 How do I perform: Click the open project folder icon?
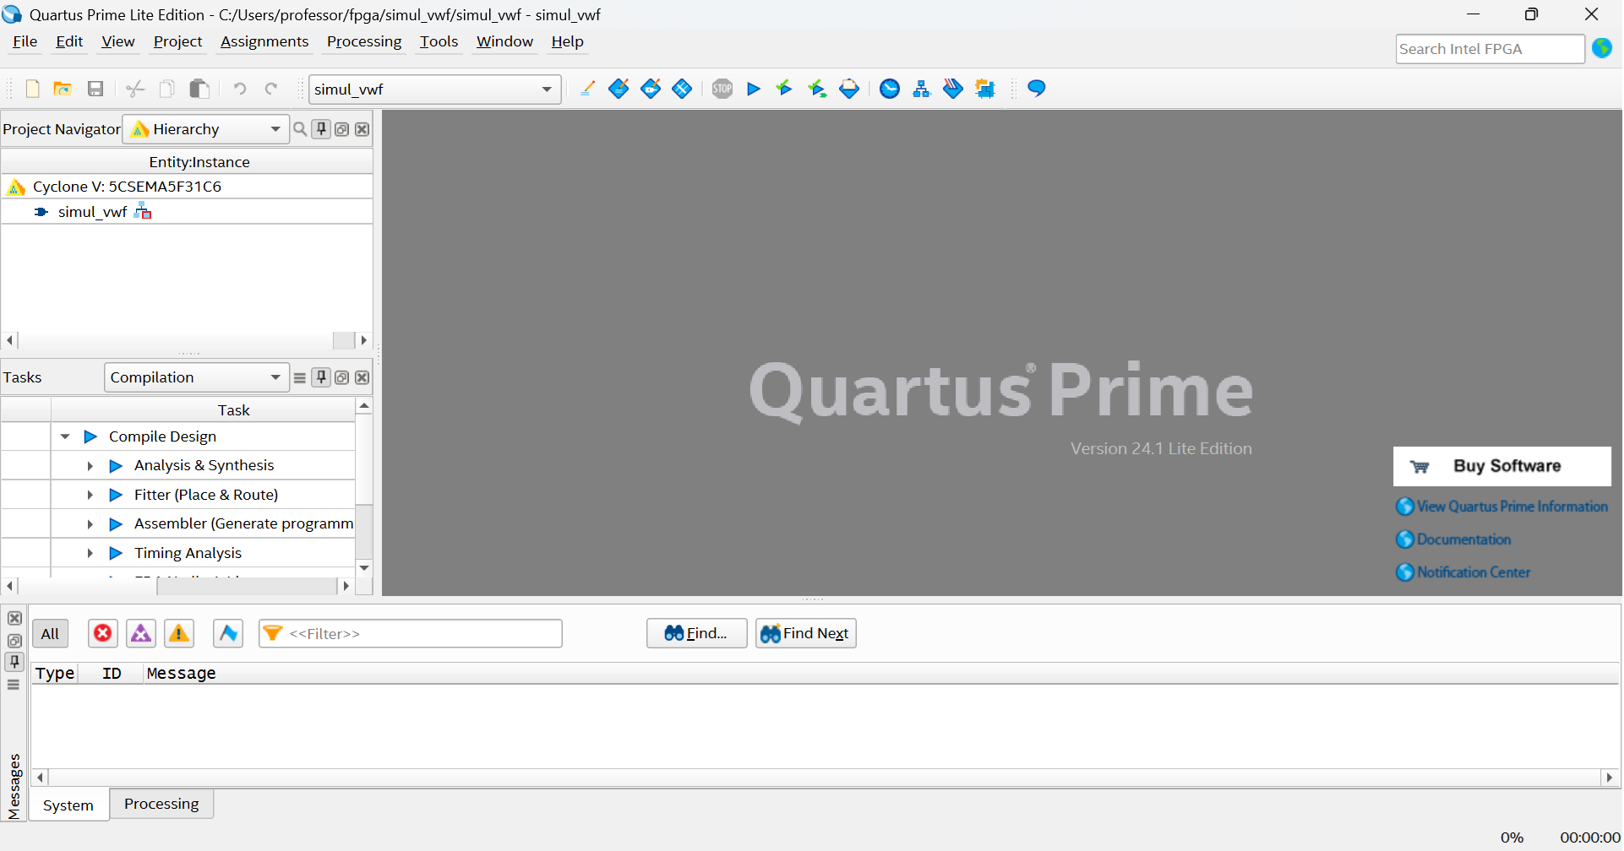(x=63, y=89)
